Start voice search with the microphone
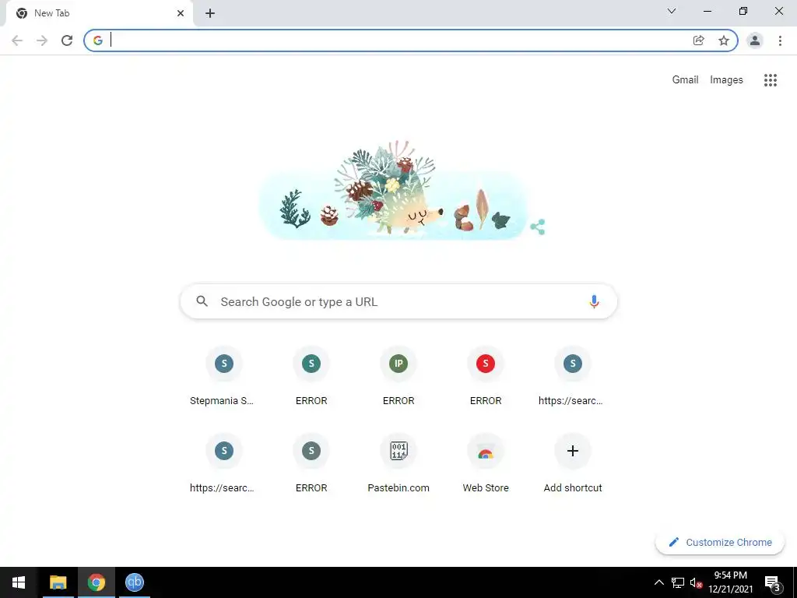Screen dimensions: 797x598 [x=594, y=301]
